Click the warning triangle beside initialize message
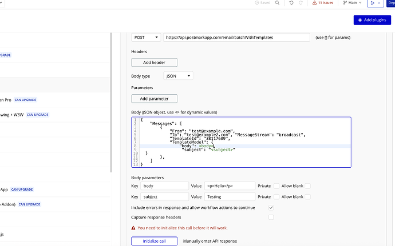395x246 pixels. [133, 228]
